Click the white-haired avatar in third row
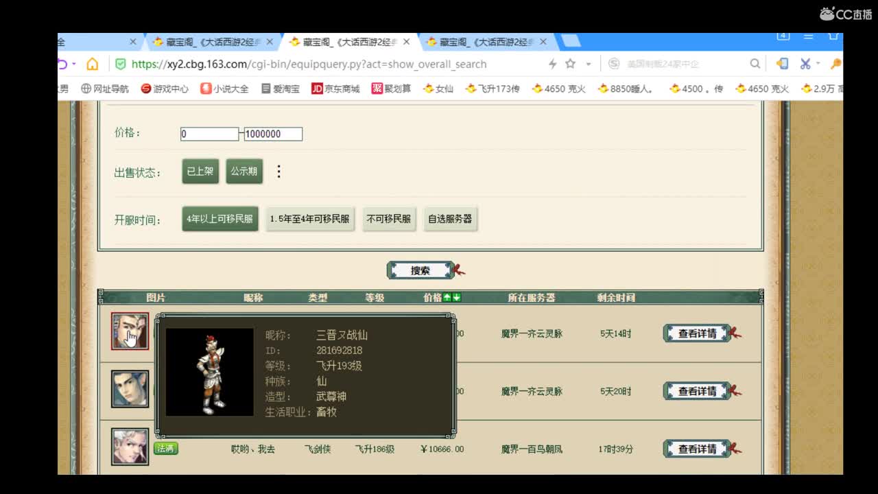Screen dimensions: 878x494 pyautogui.click(x=130, y=447)
